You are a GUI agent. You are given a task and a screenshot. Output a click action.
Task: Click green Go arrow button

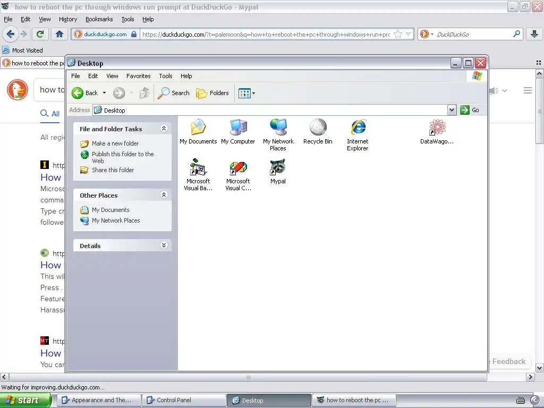464,110
